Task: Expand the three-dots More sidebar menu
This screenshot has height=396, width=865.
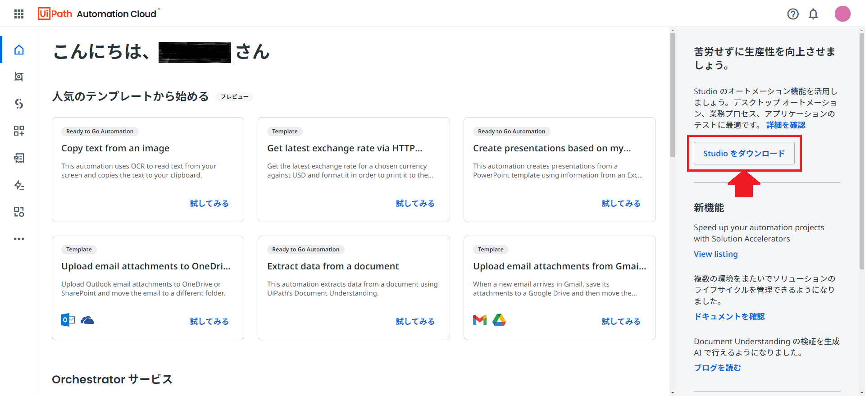Action: [x=19, y=239]
